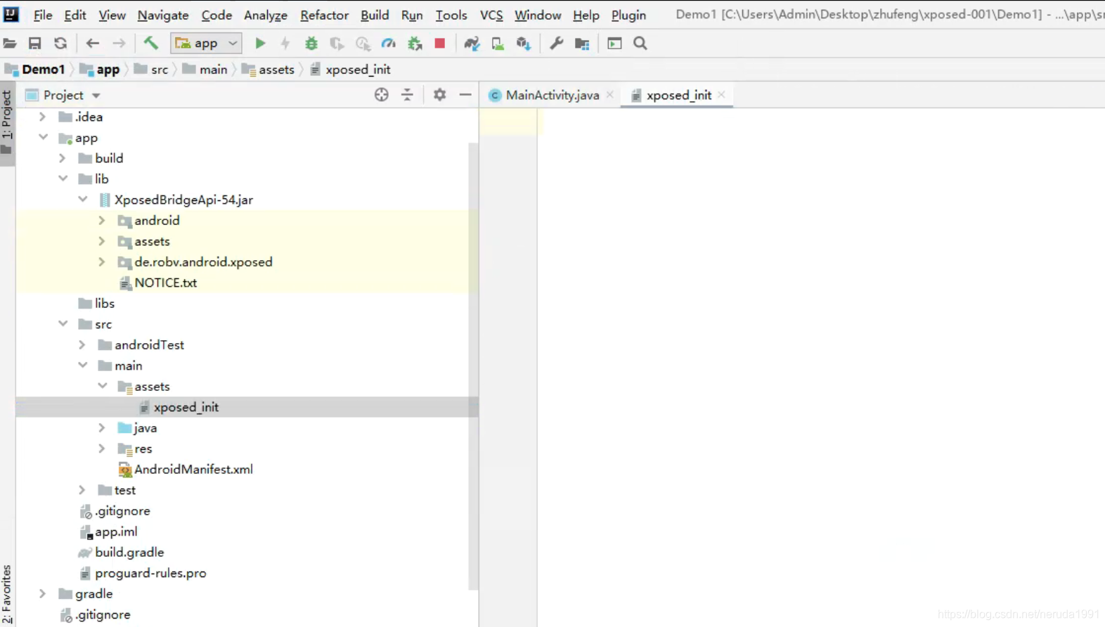Image resolution: width=1105 pixels, height=627 pixels.
Task: Run app with the green play button
Action: click(260, 44)
